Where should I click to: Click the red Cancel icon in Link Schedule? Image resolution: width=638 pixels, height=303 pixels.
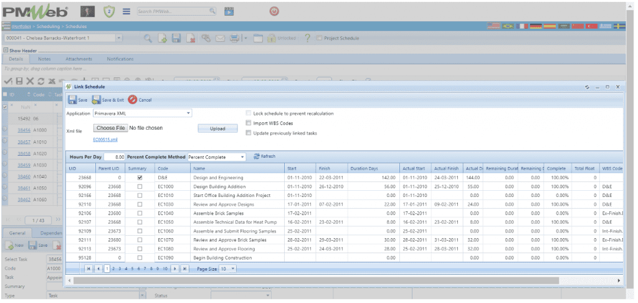tap(133, 100)
